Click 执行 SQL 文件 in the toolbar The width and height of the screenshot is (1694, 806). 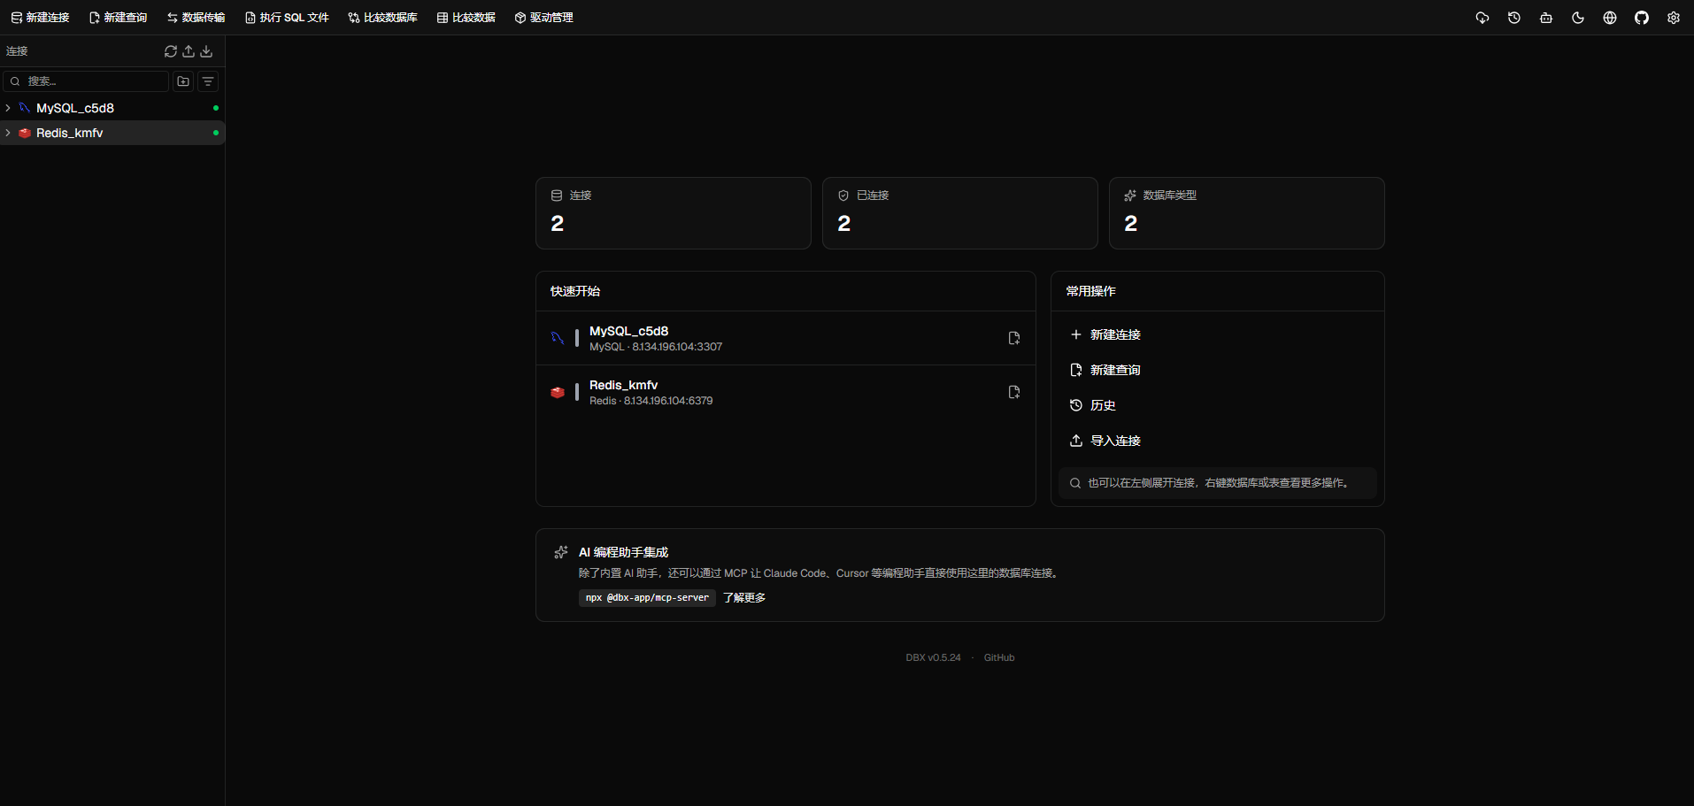[287, 18]
